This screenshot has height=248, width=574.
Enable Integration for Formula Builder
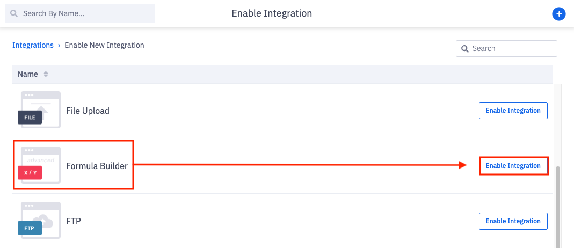tap(513, 166)
